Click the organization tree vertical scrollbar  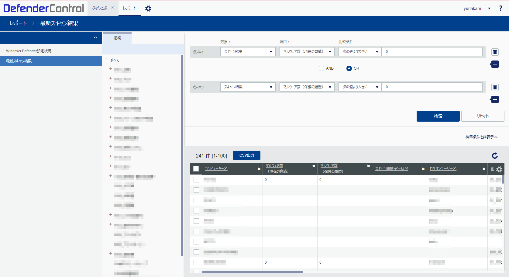click(182, 155)
